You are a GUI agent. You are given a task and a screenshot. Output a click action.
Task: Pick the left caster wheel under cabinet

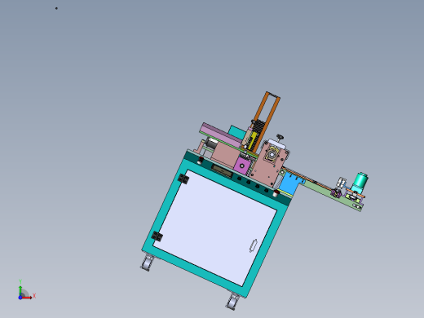(148, 263)
